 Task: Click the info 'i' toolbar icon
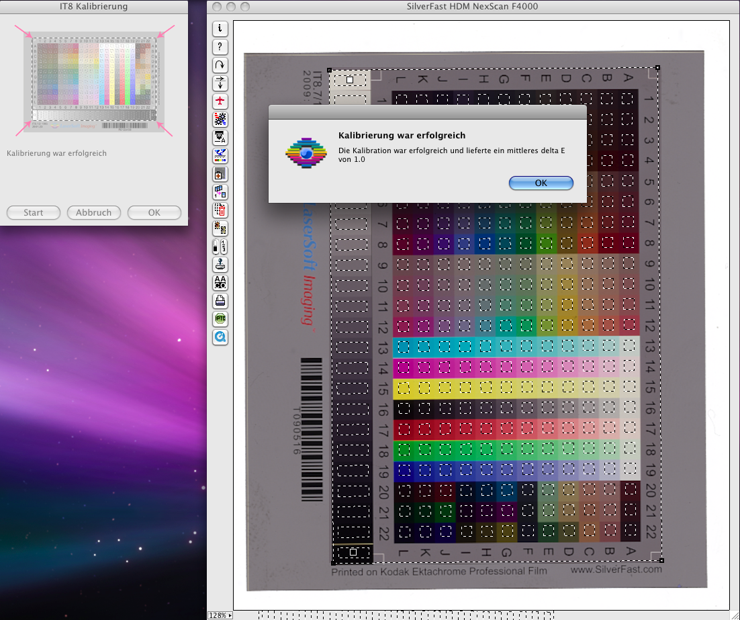point(220,29)
